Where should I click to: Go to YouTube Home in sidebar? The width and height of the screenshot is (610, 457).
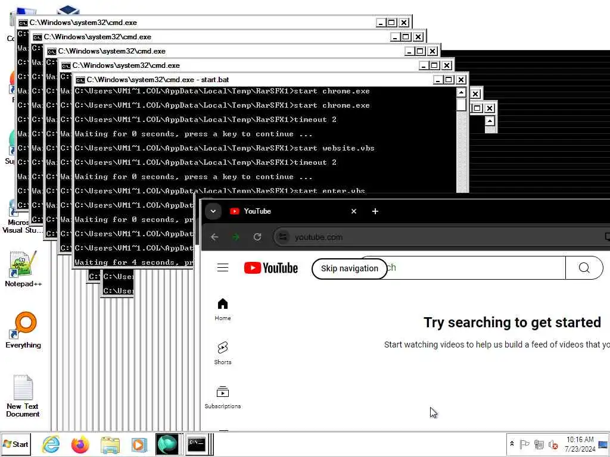pos(223,309)
